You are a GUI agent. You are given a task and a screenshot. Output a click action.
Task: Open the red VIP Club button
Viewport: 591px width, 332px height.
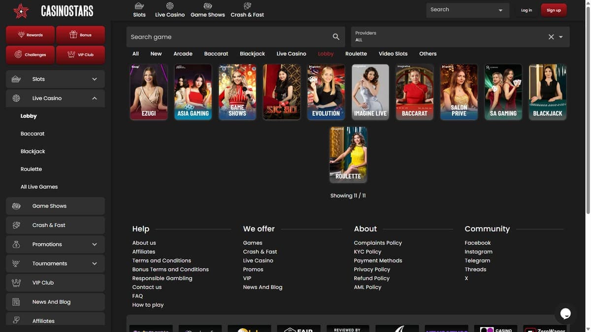80,55
